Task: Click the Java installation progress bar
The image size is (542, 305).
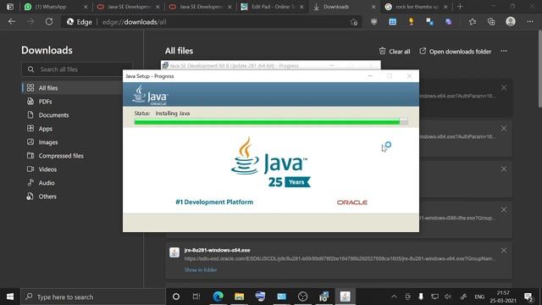Action: click(271, 121)
